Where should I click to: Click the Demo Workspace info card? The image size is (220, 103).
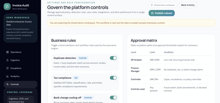pyautogui.click(x=20, y=28)
